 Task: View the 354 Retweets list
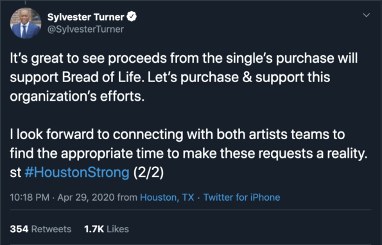pos(40,229)
